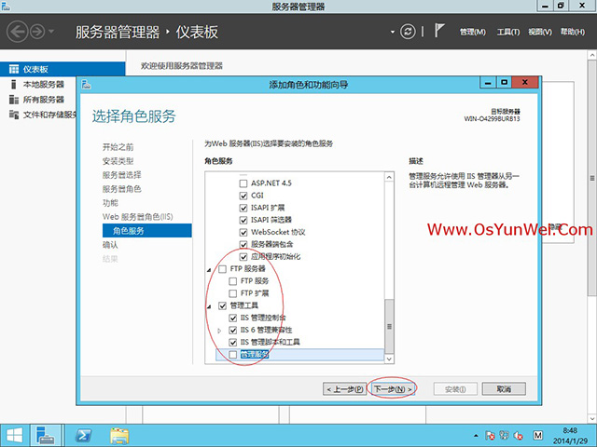The width and height of the screenshot is (597, 447).
Task: Go to the 开始之前 wizard step
Action: tap(118, 147)
